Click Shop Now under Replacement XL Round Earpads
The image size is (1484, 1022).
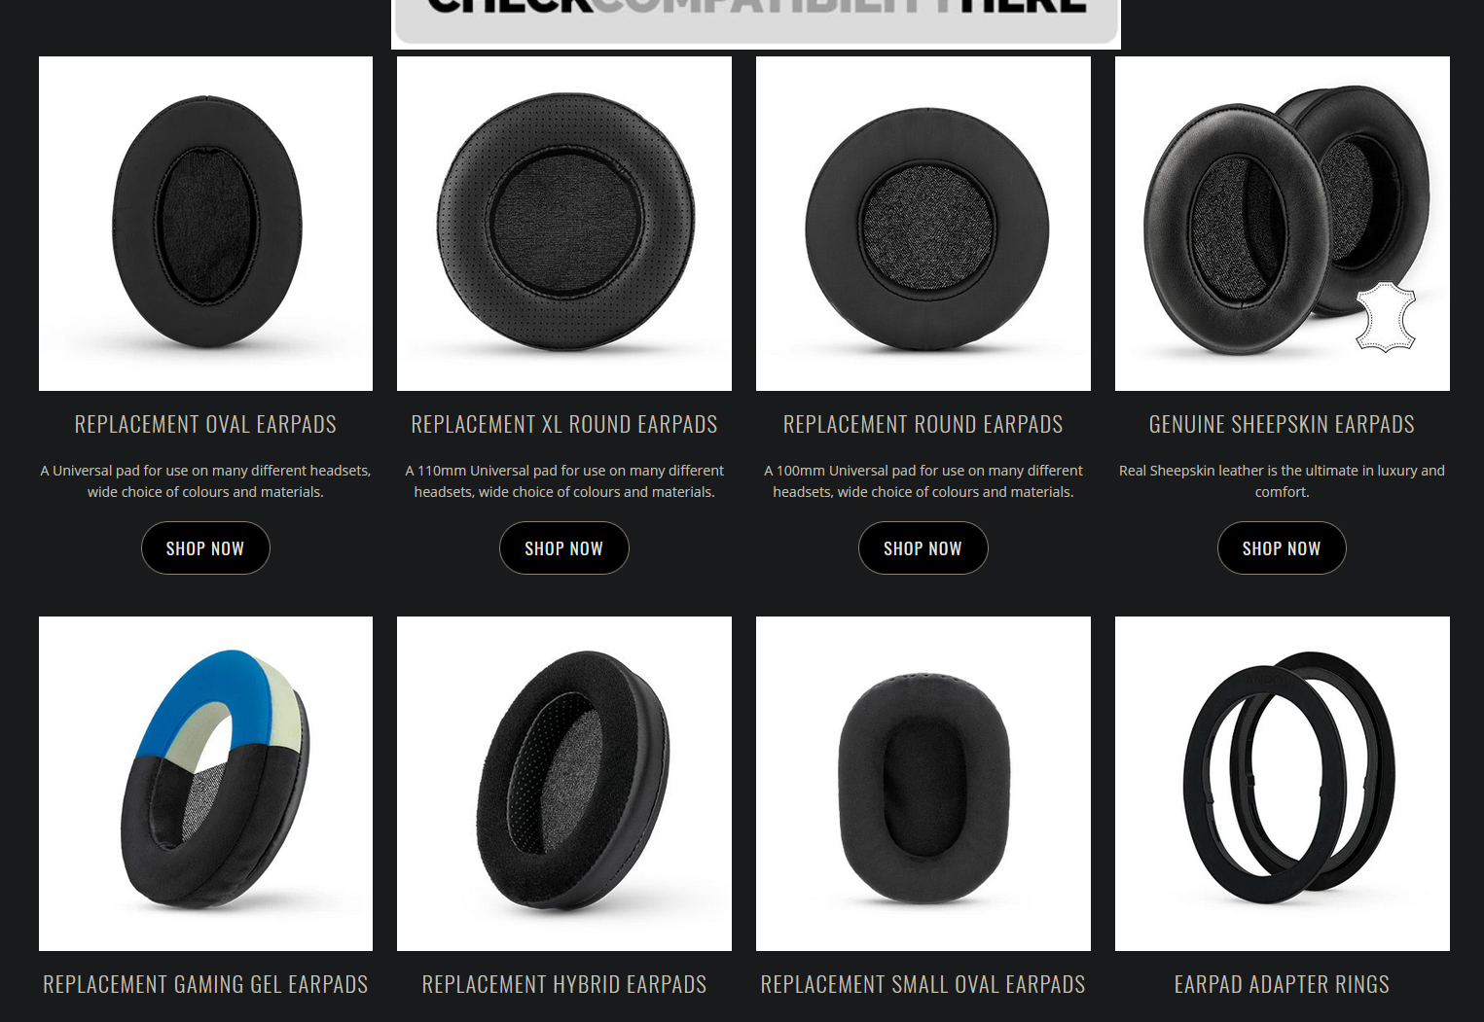(x=564, y=548)
